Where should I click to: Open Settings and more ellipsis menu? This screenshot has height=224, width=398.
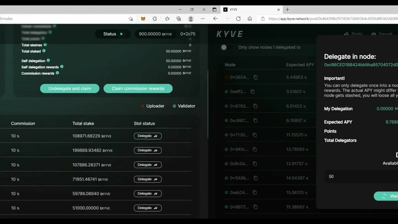click(x=203, y=19)
